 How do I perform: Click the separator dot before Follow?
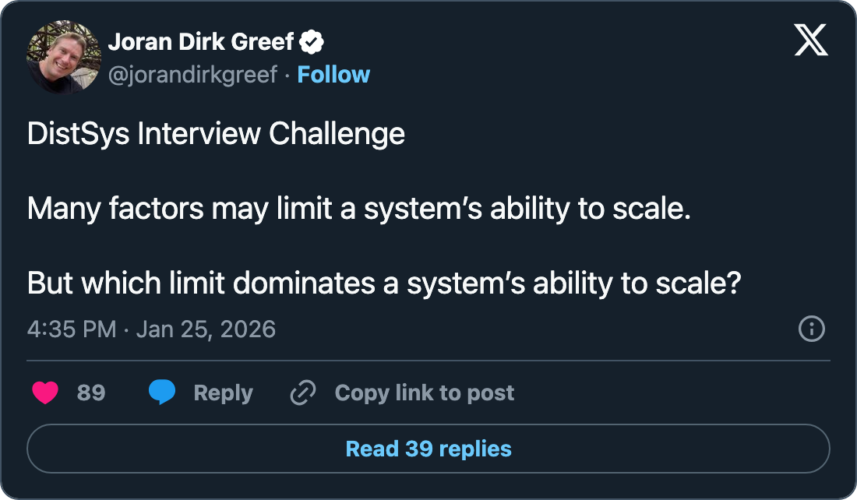point(287,75)
